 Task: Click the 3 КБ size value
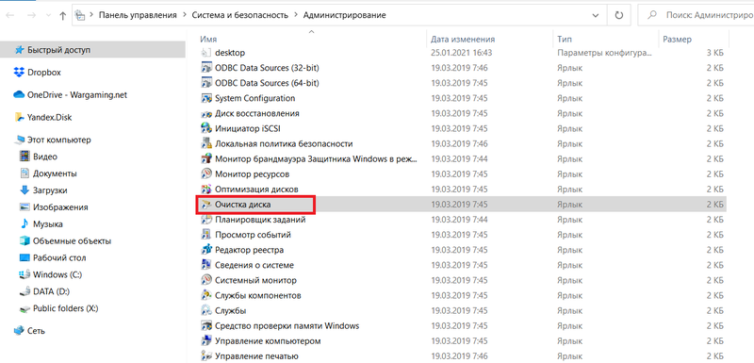coord(715,53)
